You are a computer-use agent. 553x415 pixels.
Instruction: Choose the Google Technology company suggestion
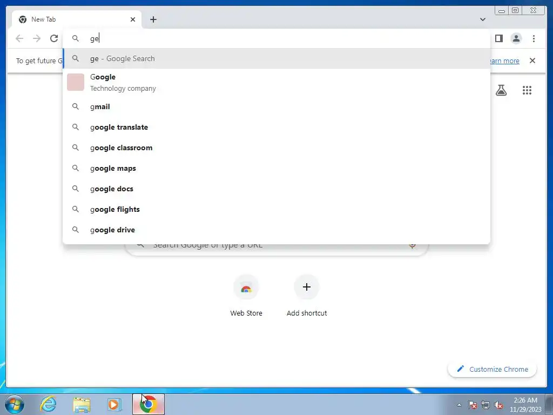[x=276, y=82]
